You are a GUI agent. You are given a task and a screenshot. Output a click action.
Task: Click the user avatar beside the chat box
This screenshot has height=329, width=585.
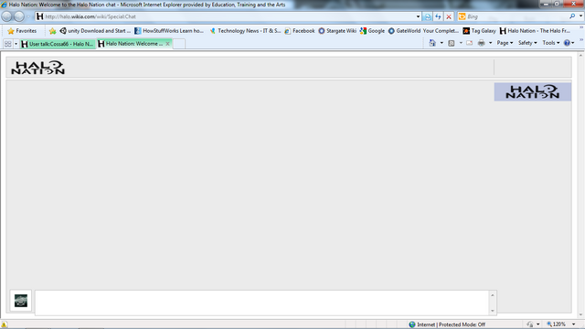coord(21,301)
